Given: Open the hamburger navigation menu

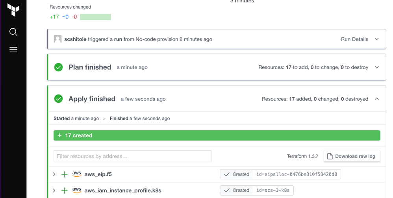Looking at the screenshot, I should click(13, 50).
